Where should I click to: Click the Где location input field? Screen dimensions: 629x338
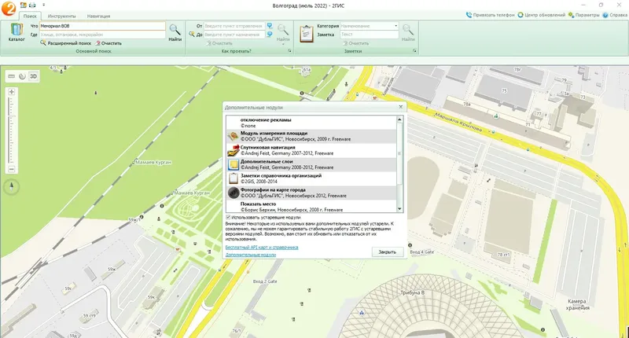click(x=102, y=35)
